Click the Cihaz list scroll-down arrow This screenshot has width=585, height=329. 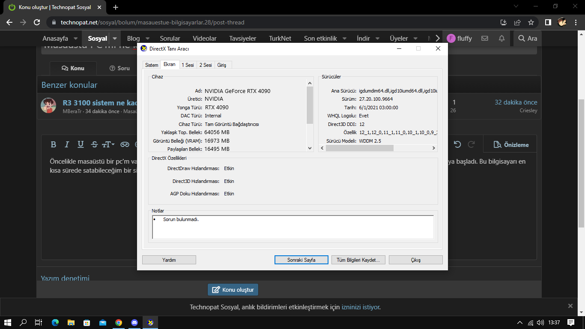point(310,148)
